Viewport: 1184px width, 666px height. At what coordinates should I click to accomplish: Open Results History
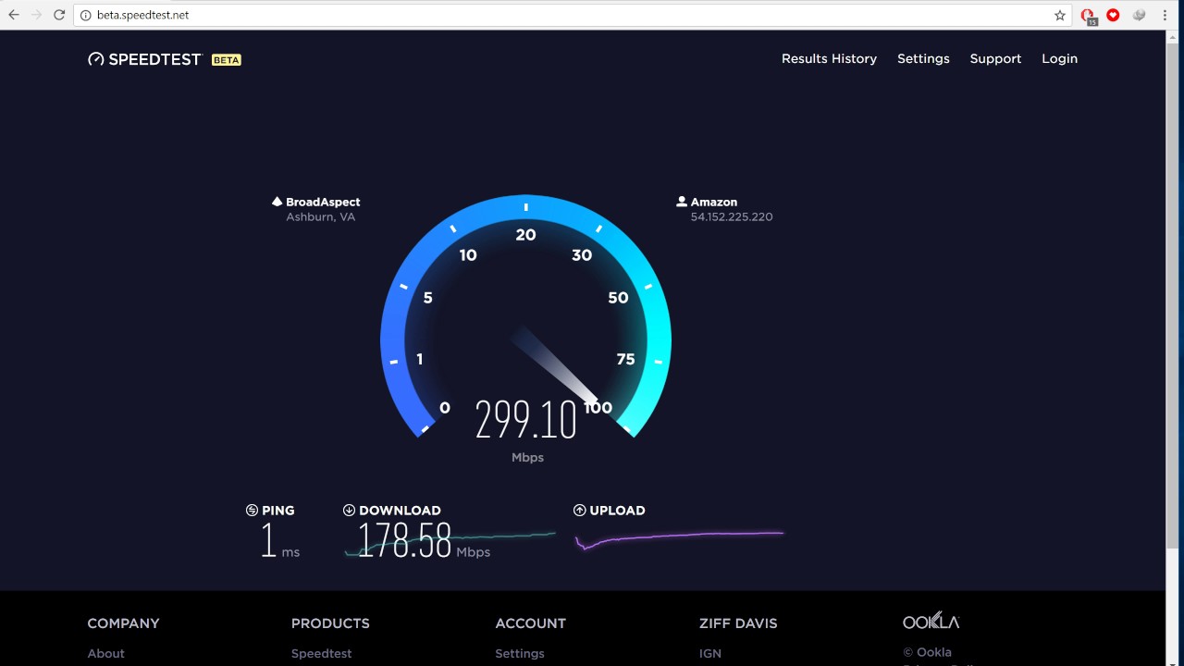point(829,58)
